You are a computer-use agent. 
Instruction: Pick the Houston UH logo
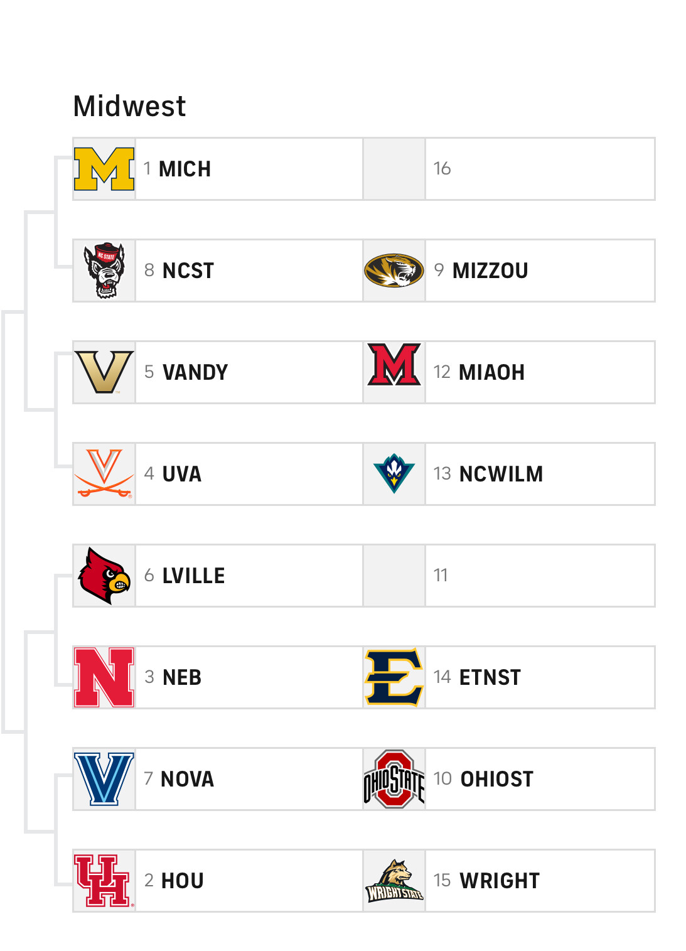pyautogui.click(x=104, y=881)
